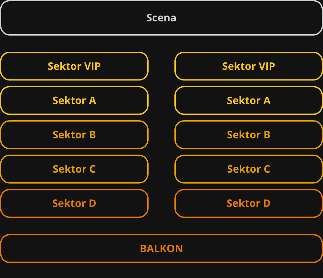This screenshot has width=323, height=278.
Task: Select the right Sektor D section
Action: click(x=249, y=203)
